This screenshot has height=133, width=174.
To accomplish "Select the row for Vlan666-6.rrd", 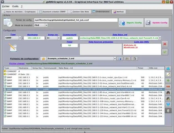I will (x=84, y=92).
